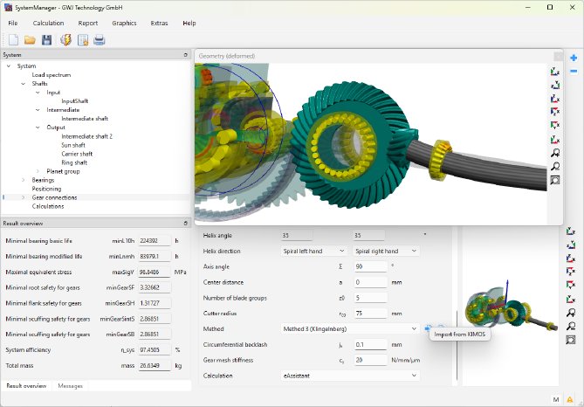The width and height of the screenshot is (584, 407).
Task: Select Carrier shaft in the tree
Action: coord(77,154)
